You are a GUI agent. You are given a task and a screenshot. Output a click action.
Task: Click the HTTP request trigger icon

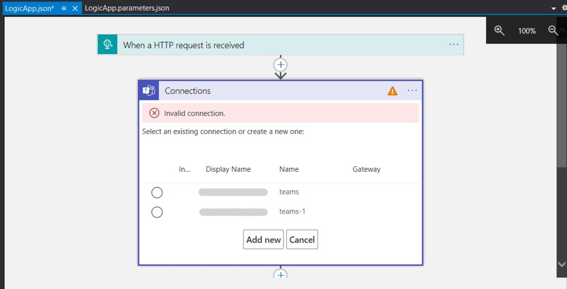[108, 45]
